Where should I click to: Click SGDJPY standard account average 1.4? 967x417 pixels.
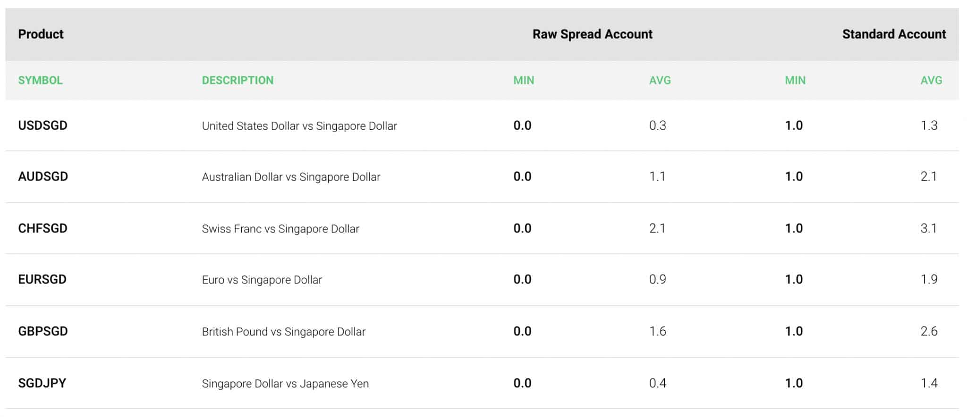tap(929, 383)
